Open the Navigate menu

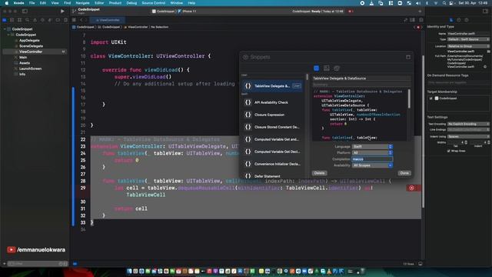[x=82, y=3]
